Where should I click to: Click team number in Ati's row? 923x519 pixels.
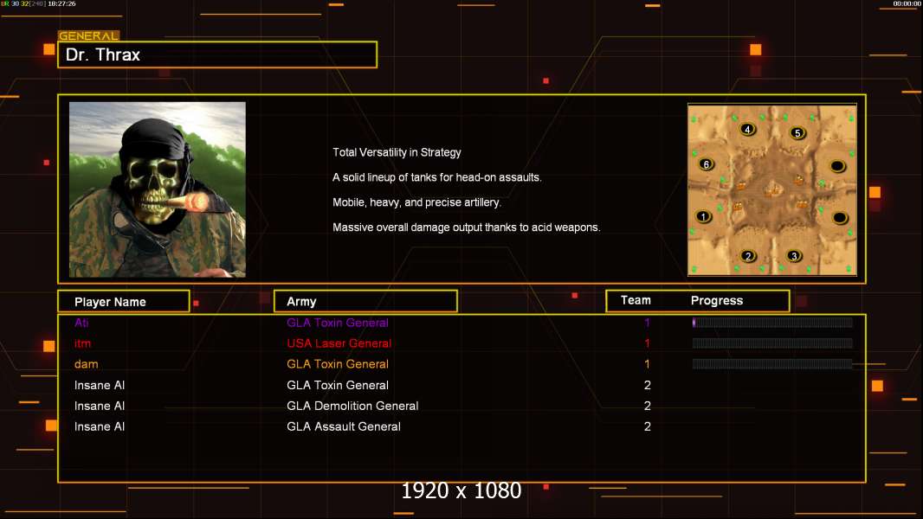[x=647, y=322]
